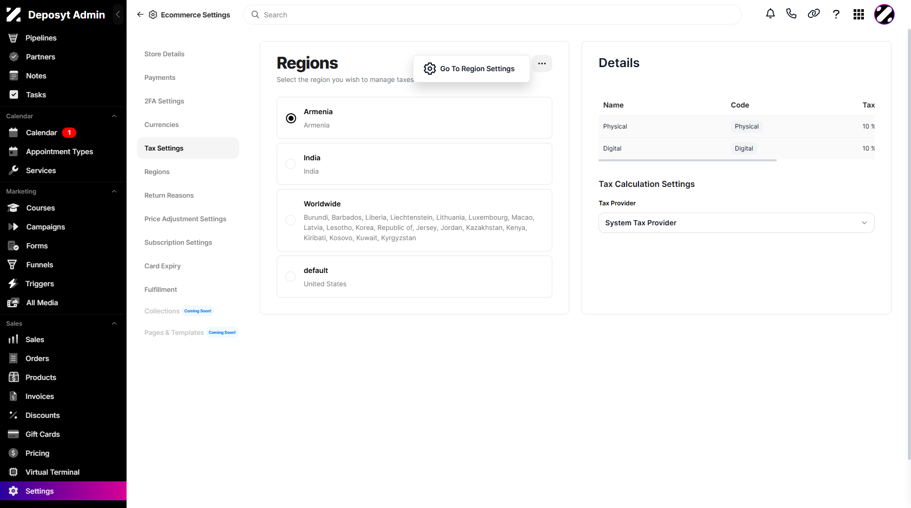Open the Settings item in the sidebar
Image resolution: width=911 pixels, height=508 pixels.
[x=63, y=491]
